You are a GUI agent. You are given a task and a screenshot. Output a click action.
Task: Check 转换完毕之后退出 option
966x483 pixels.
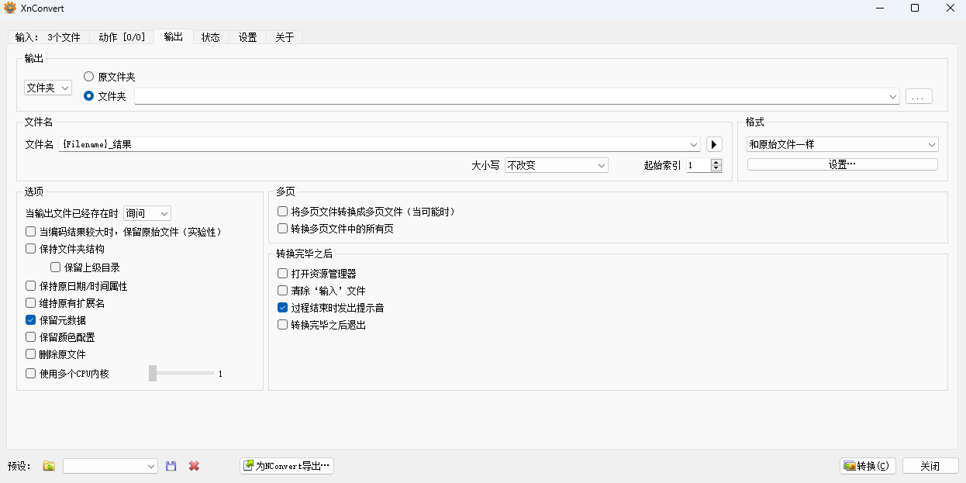coord(282,325)
